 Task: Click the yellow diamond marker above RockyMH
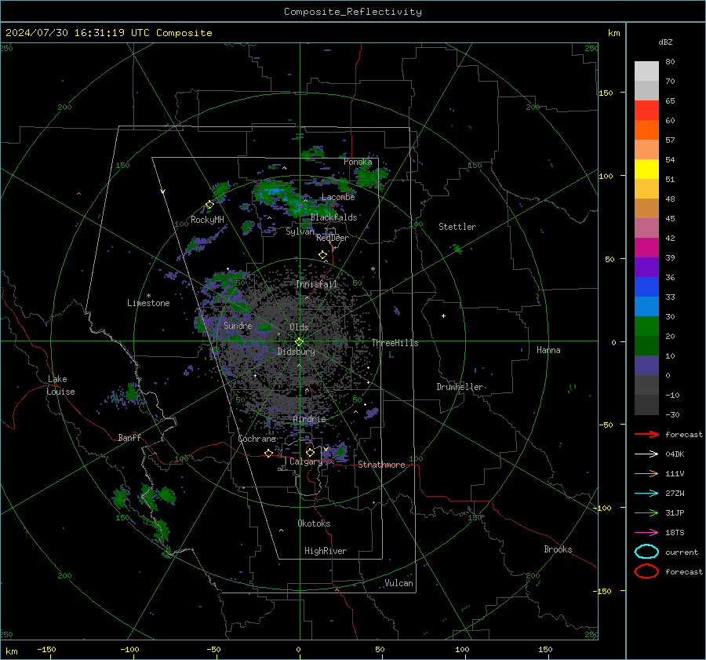(209, 205)
